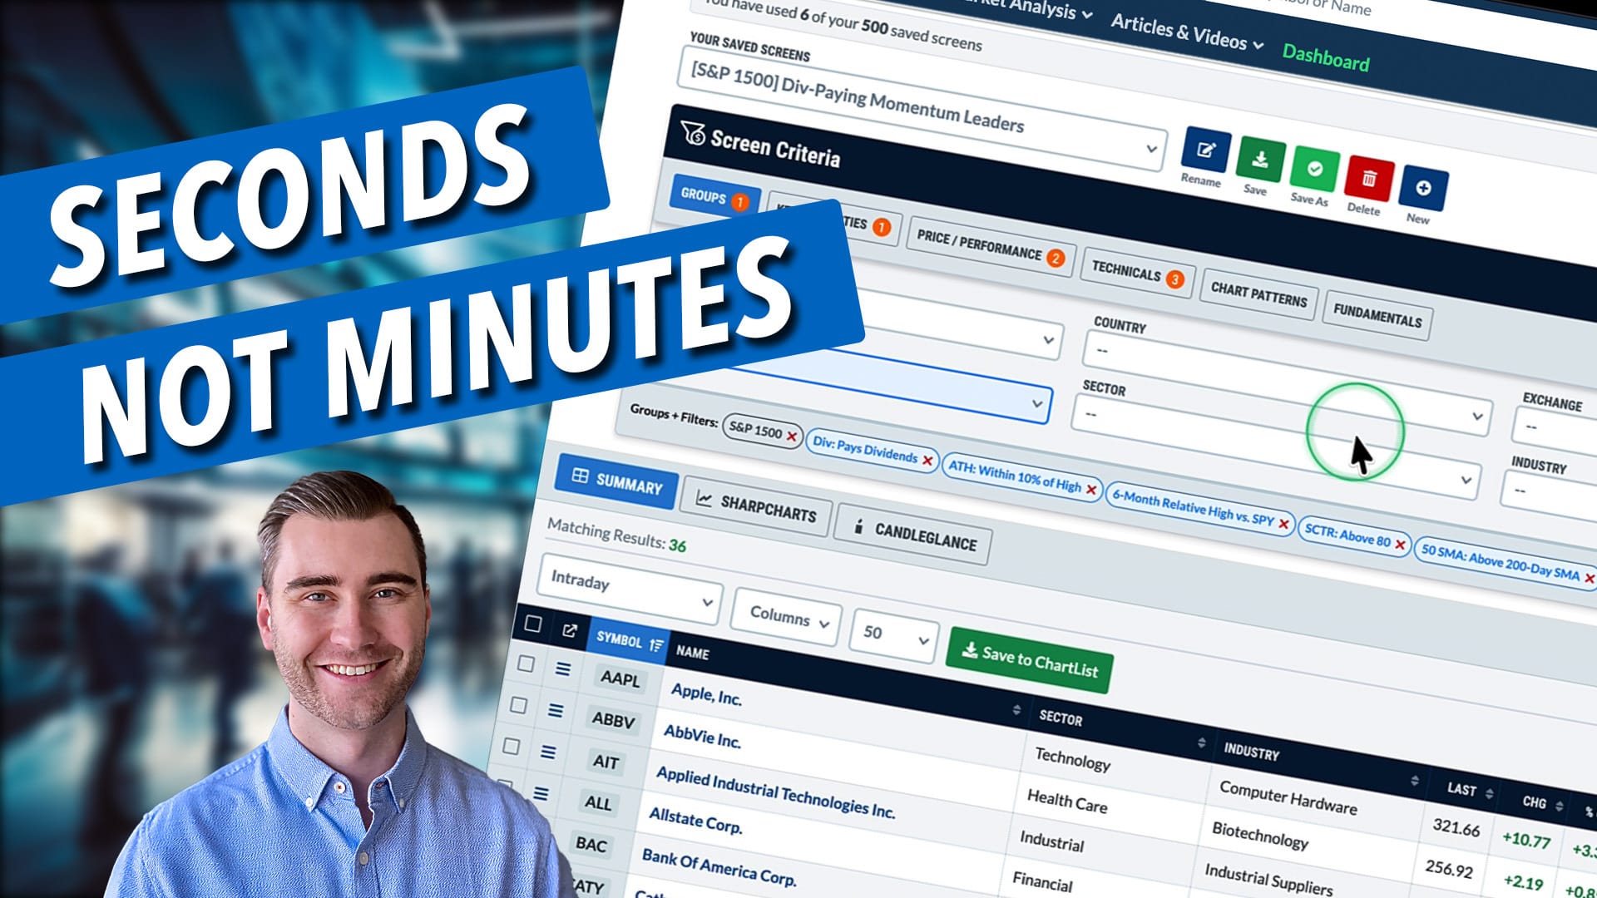Open AAPL row action menu icon
The height and width of the screenshot is (898, 1597).
563,669
